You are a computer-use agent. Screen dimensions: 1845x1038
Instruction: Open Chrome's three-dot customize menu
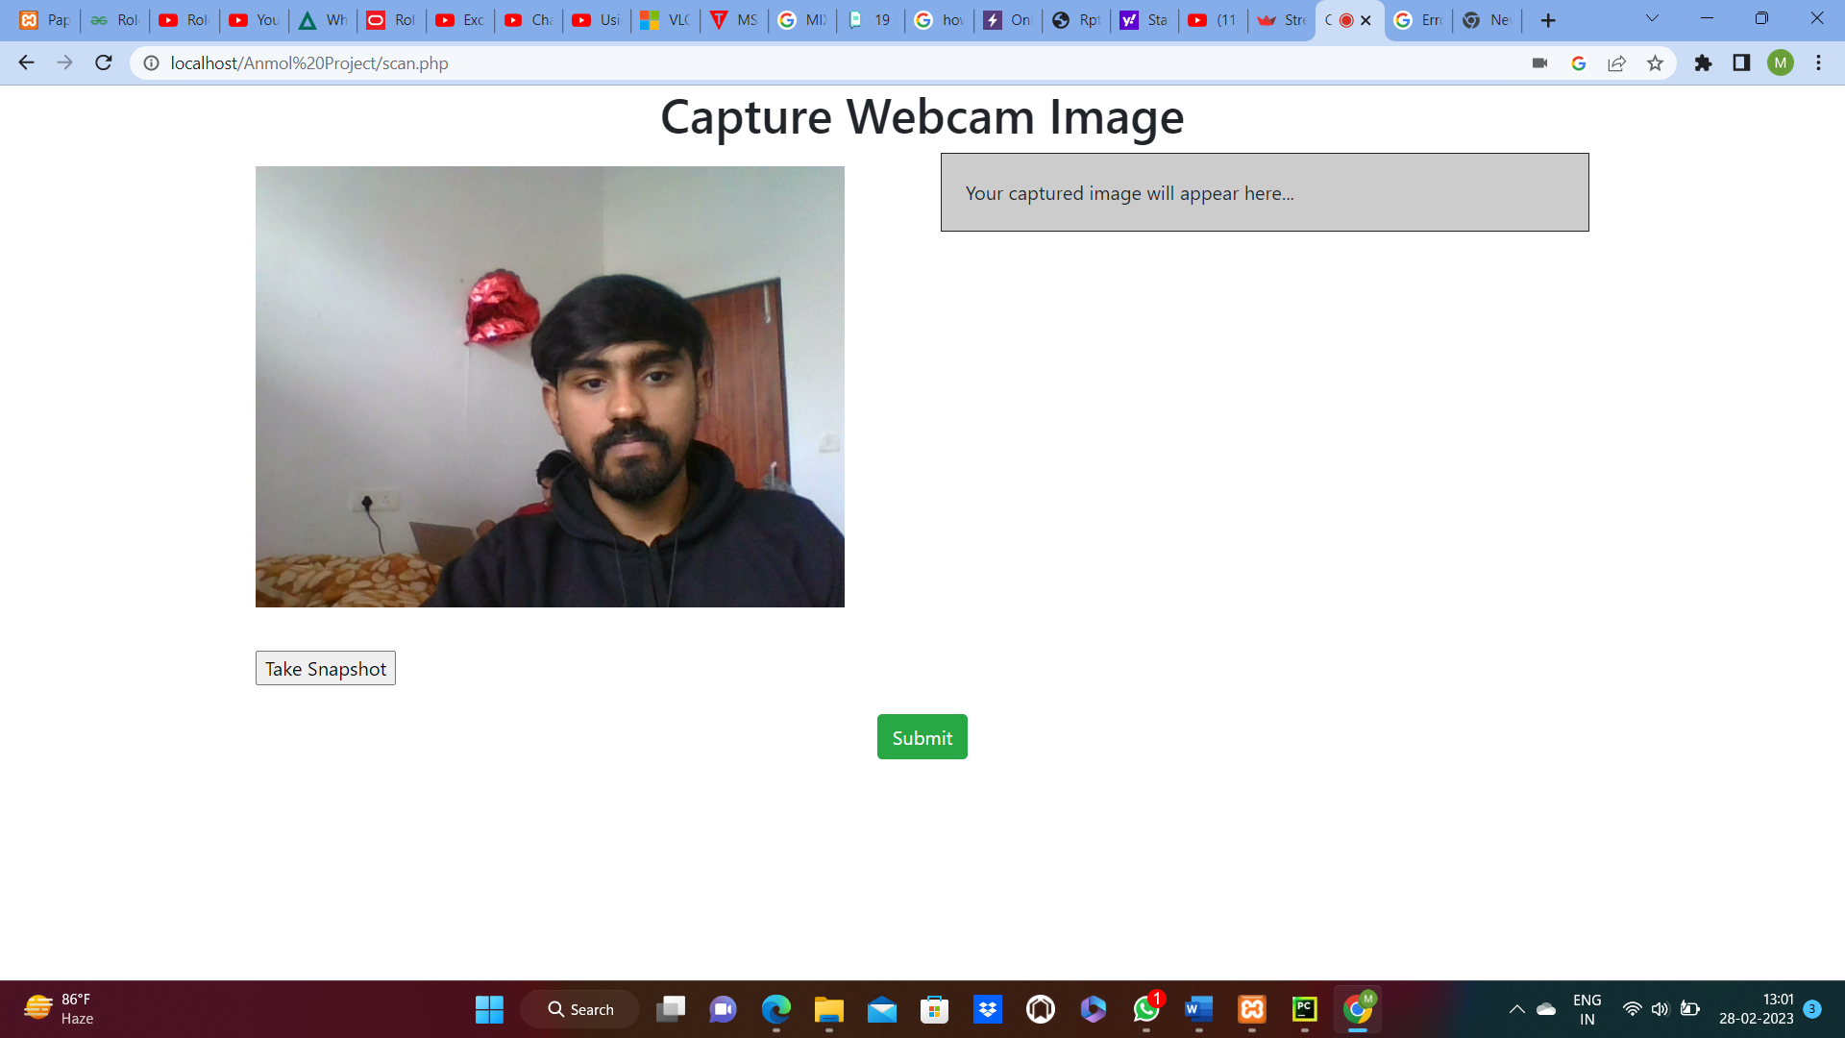(x=1818, y=63)
